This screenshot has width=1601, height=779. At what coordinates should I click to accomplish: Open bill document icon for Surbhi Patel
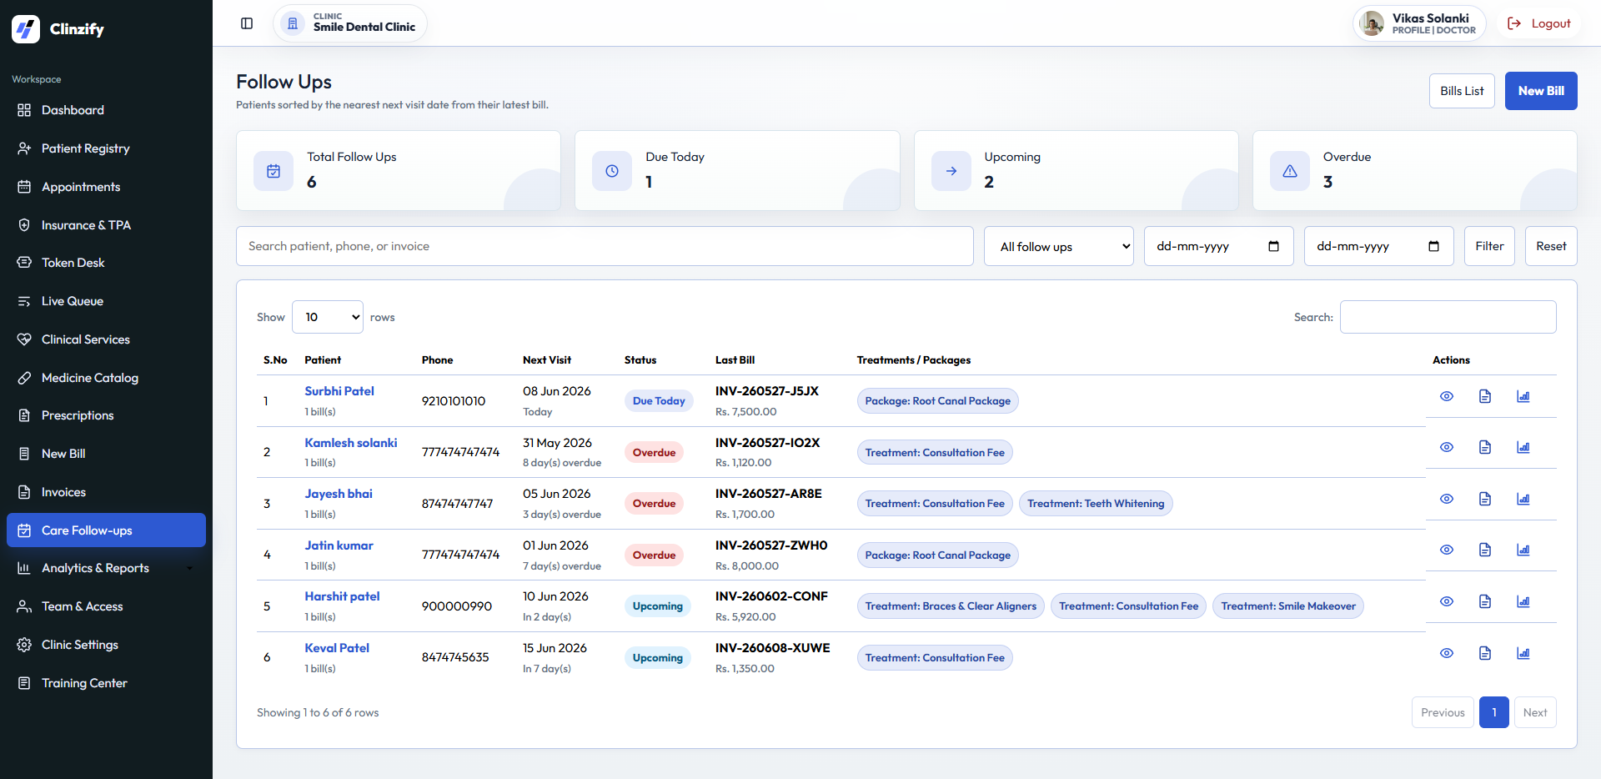click(x=1485, y=396)
